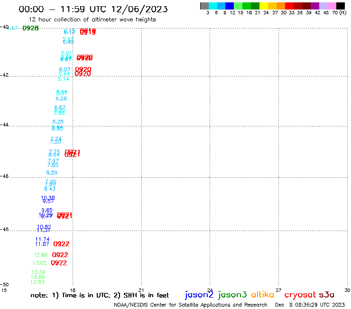Select the '12.83' wave height value
This screenshot has height=309, width=351.
tap(37, 282)
